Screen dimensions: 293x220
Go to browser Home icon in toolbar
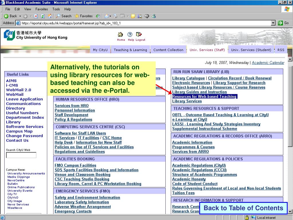(50, 16)
